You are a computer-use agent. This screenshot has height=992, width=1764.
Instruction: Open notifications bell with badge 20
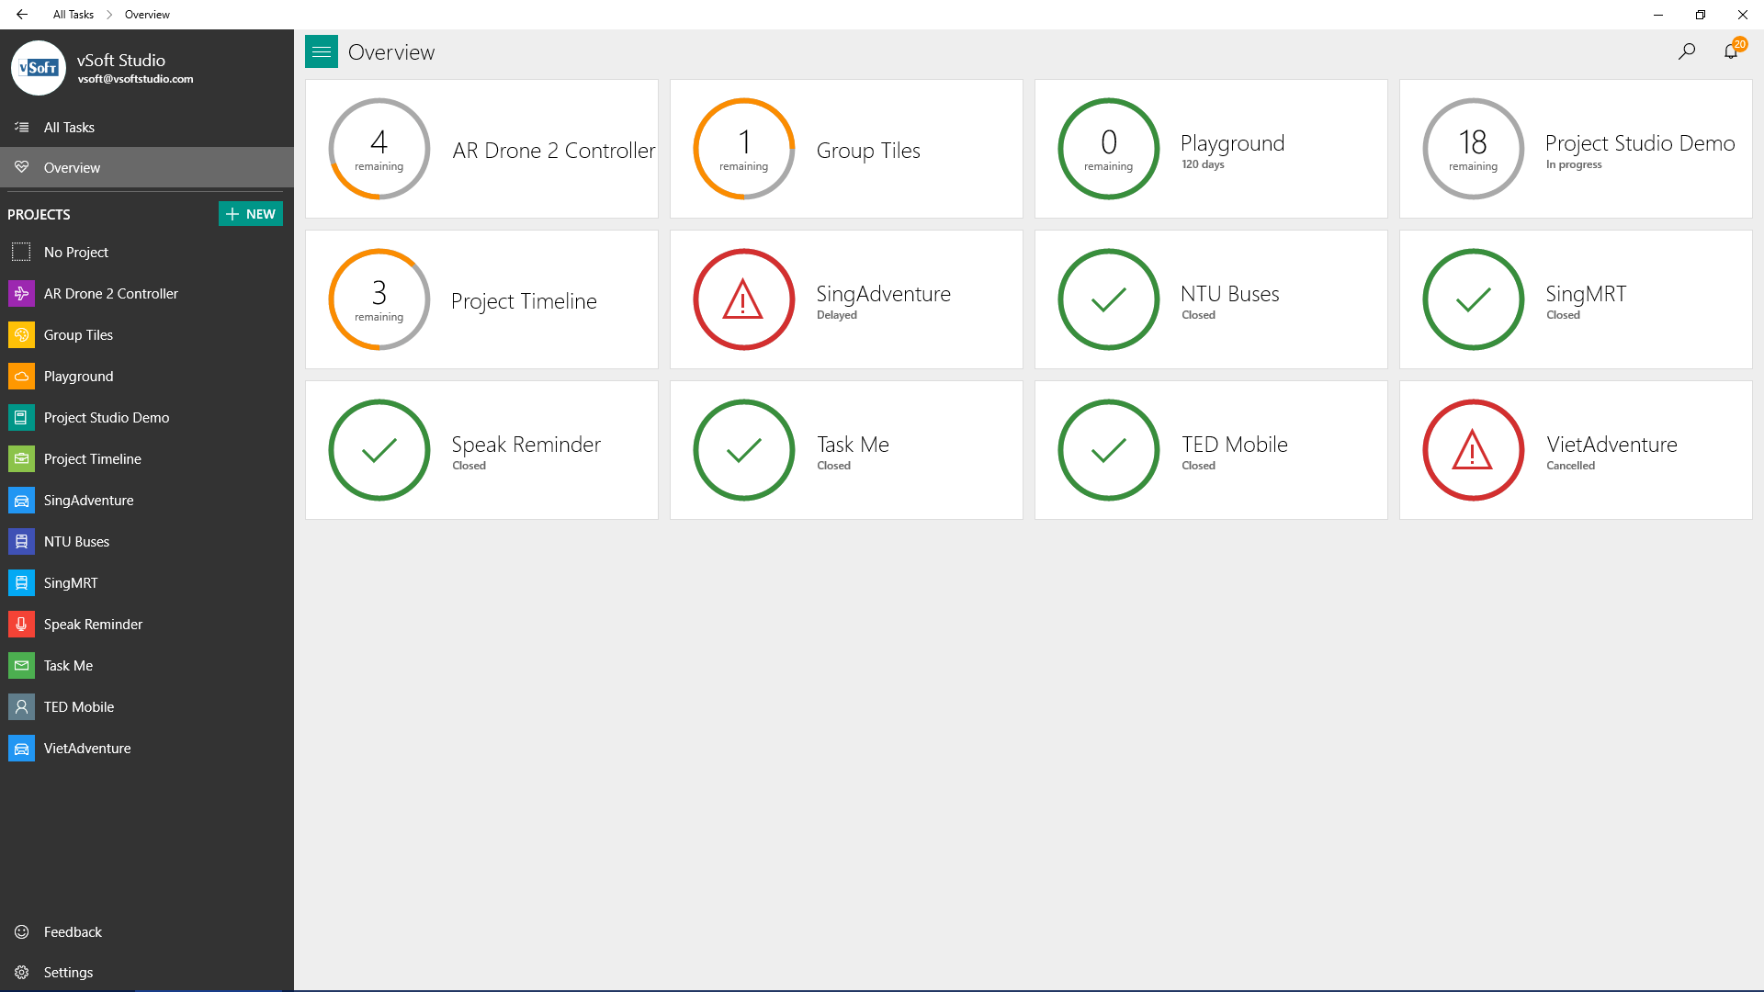click(1731, 51)
